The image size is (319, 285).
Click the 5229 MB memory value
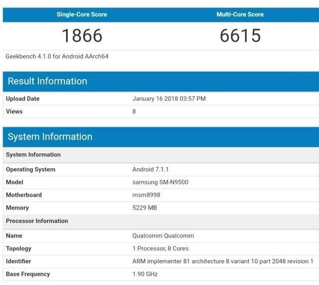[x=145, y=208]
